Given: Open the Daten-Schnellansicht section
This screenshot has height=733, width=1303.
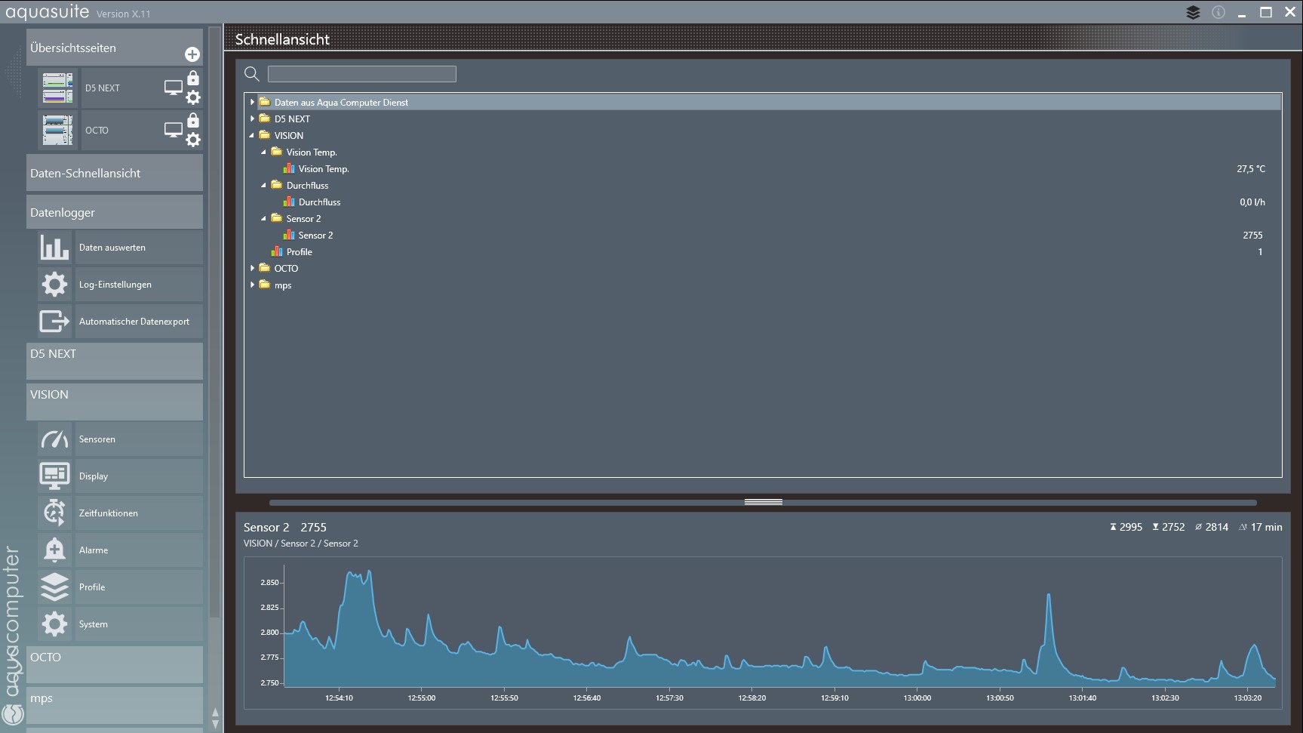Looking at the screenshot, I should click(115, 174).
